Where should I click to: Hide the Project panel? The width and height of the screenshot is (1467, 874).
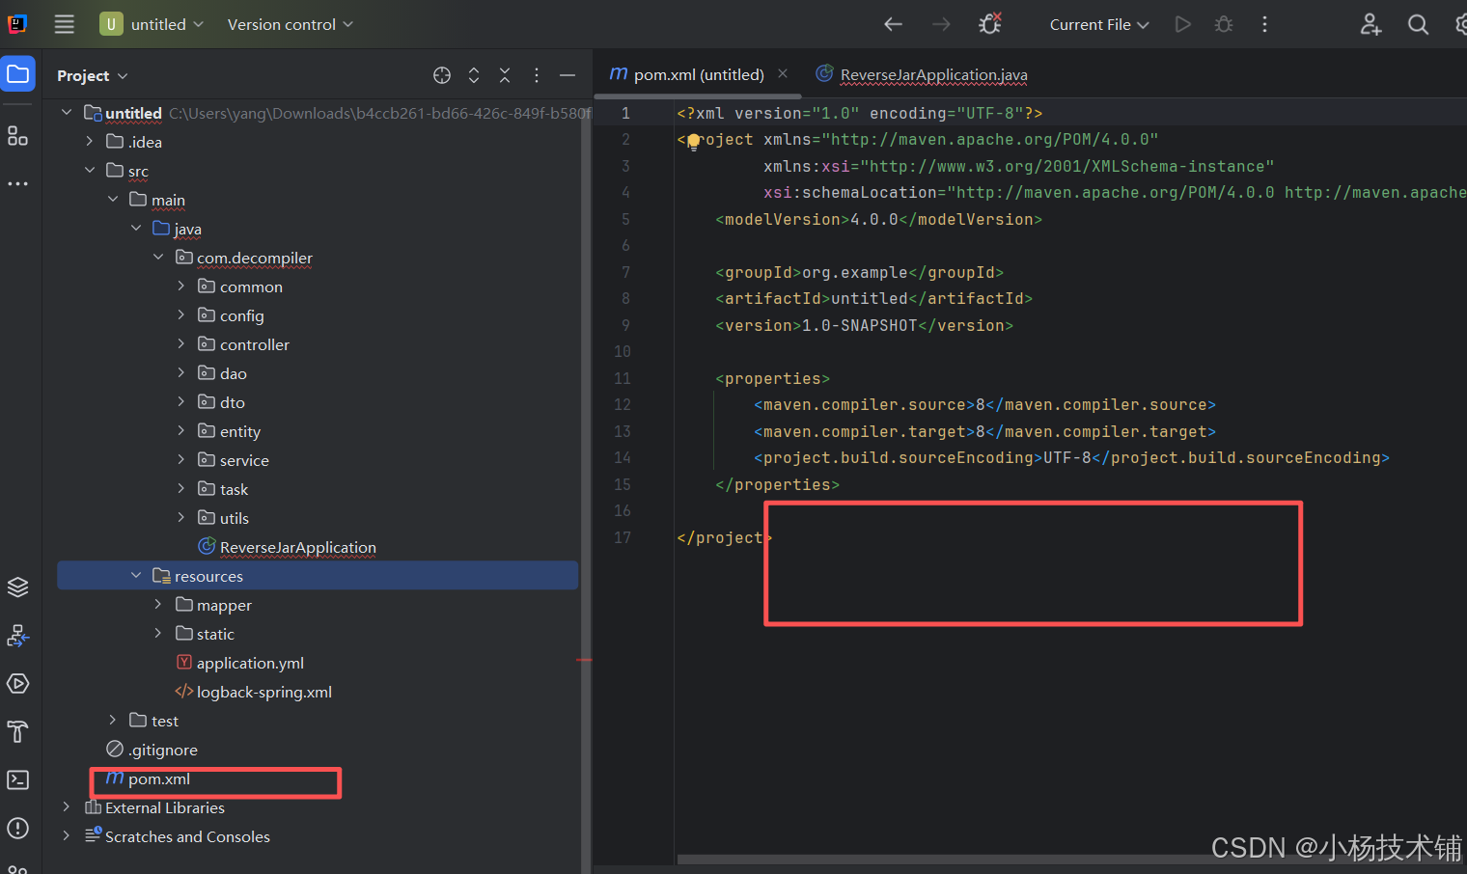click(x=567, y=75)
